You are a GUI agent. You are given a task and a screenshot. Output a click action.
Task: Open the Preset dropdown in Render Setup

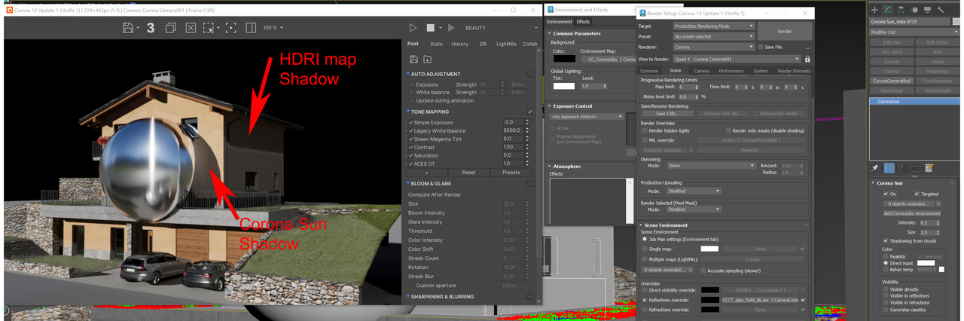tap(713, 36)
